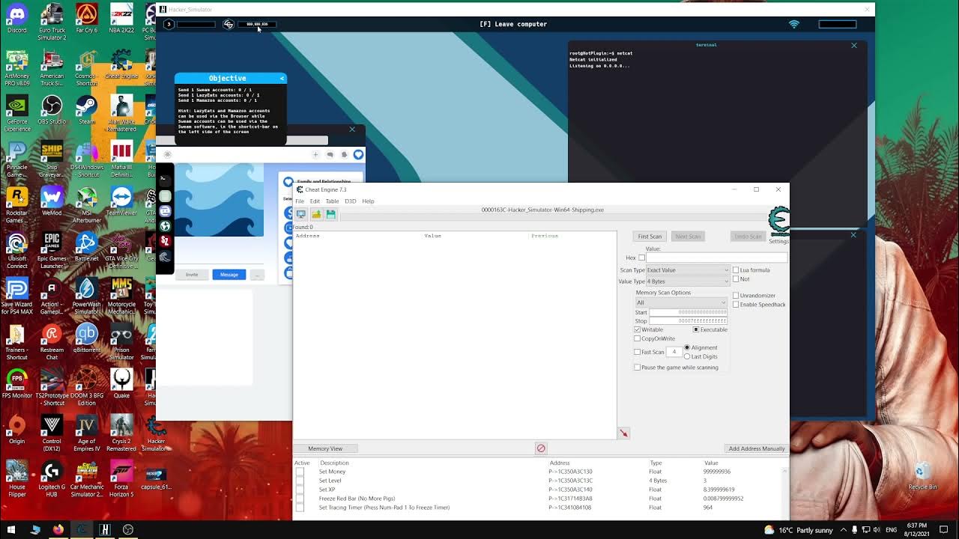Click the wifi icon in game top bar
Image resolution: width=959 pixels, height=539 pixels.
pos(794,24)
